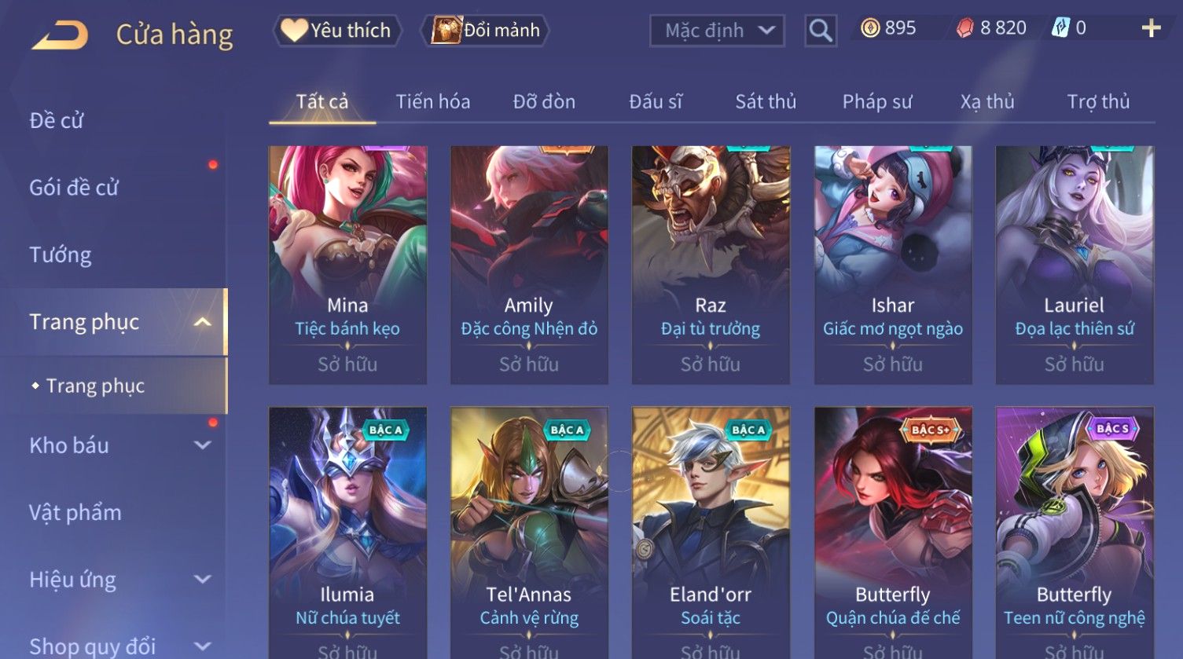Open the Mặc định sort dropdown
This screenshot has height=659, width=1183.
717,31
